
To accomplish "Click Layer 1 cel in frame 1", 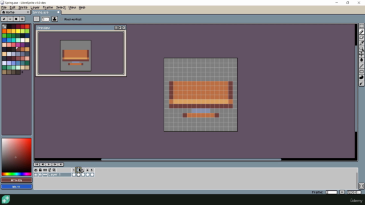I will click(x=74, y=175).
